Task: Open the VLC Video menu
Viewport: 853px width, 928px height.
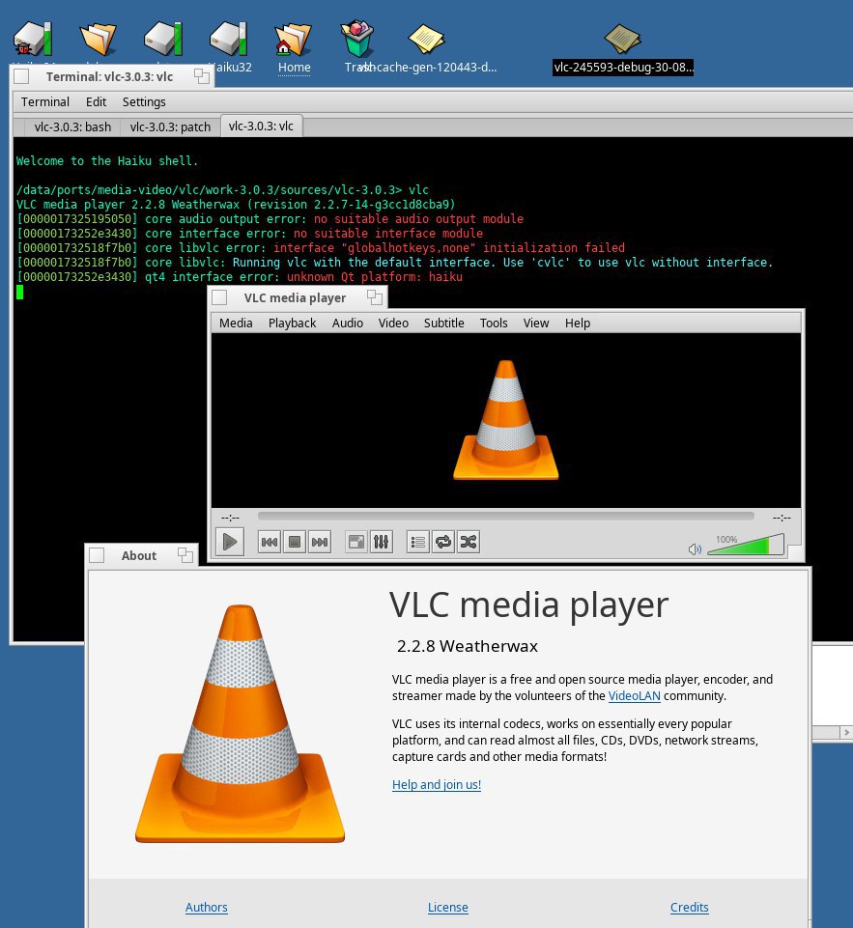Action: click(x=393, y=323)
